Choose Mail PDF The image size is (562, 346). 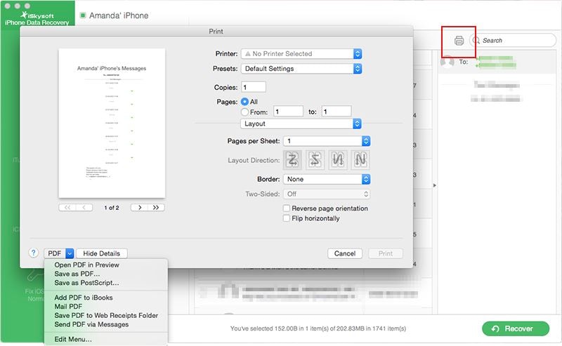click(68, 306)
